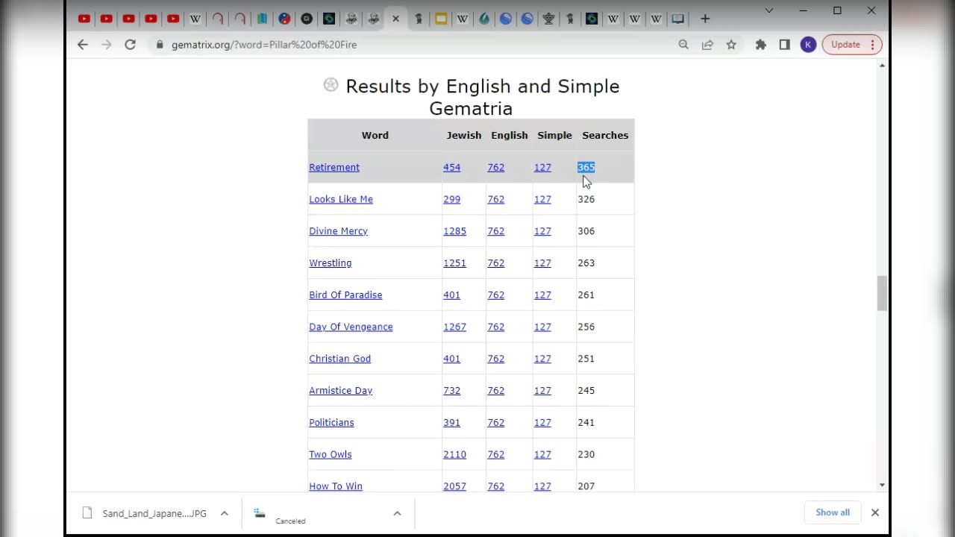Screen dimensions: 955x537
Task: Click the 326 searches value
Action: (x=586, y=199)
